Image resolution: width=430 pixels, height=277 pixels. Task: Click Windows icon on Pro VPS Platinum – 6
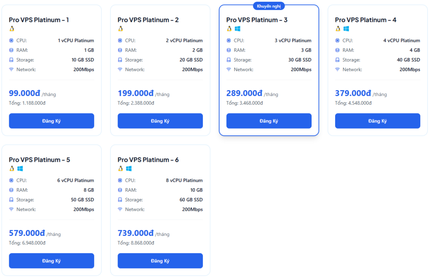point(128,168)
